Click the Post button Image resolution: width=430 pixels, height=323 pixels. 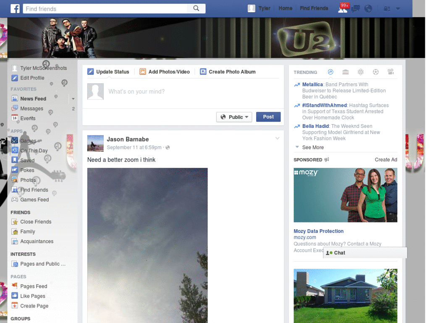point(268,117)
